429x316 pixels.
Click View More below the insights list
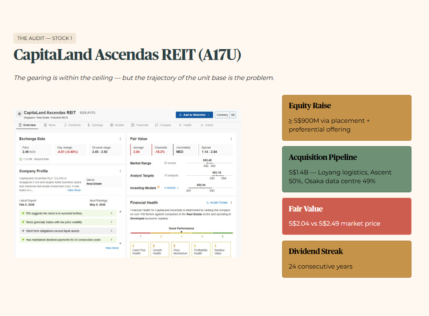tap(112, 248)
